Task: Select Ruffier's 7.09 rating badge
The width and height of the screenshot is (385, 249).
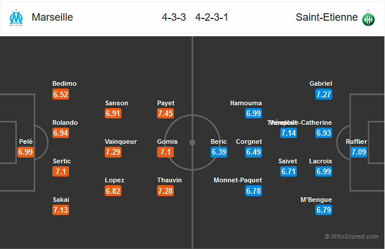Action: 359,152
